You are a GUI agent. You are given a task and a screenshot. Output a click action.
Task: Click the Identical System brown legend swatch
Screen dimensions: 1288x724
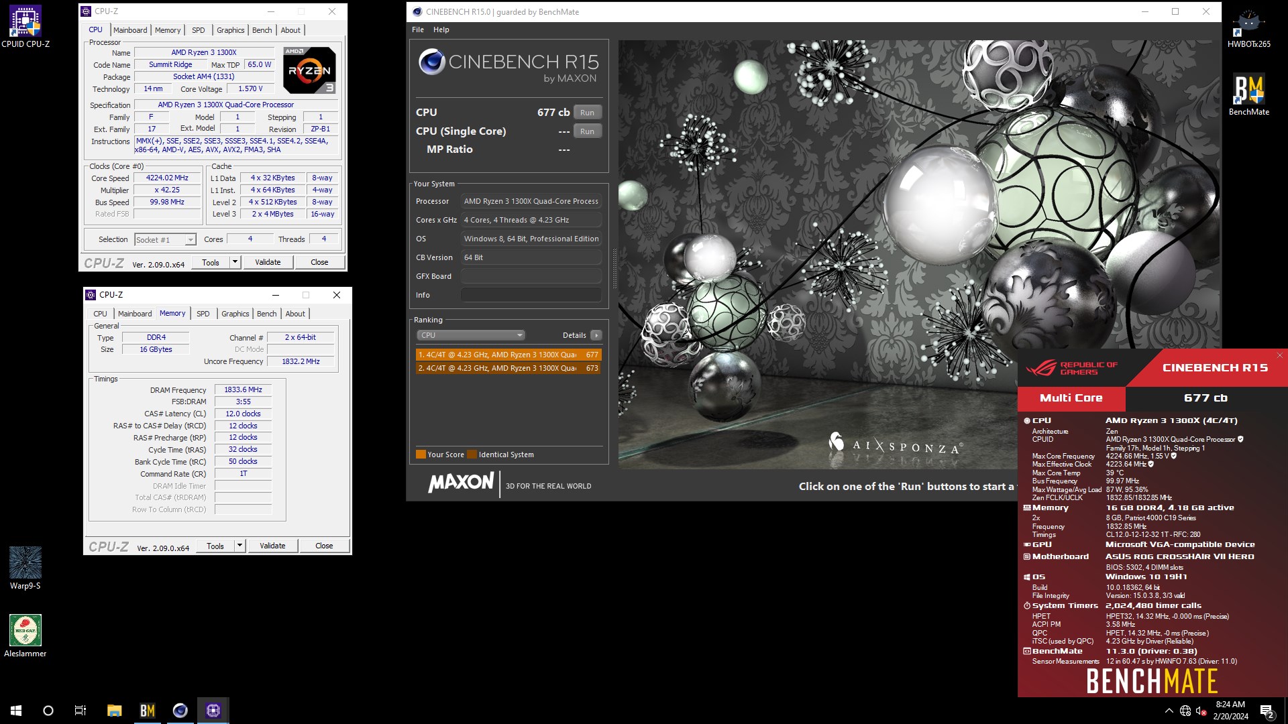(x=472, y=455)
